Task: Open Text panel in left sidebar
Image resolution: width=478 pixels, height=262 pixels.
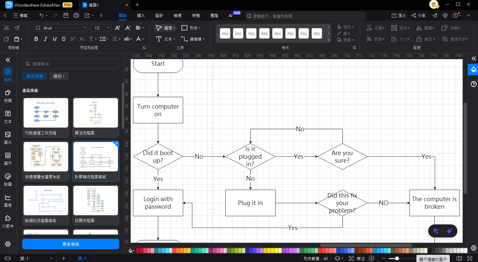Action: 8,117
